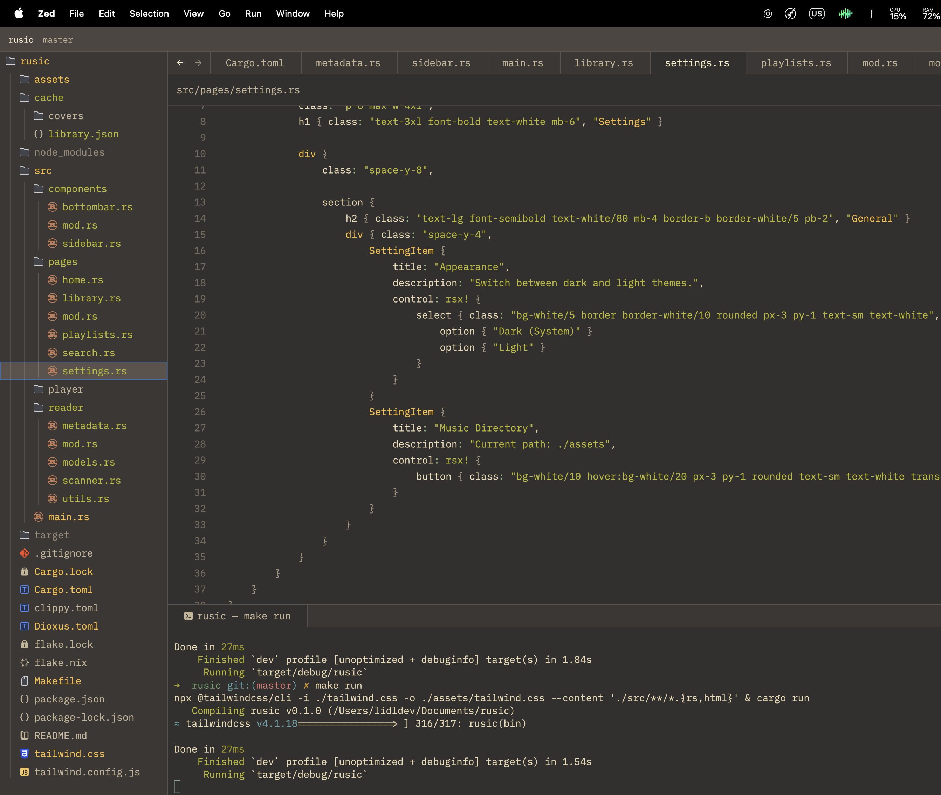Click the US input source indicator

pos(816,14)
